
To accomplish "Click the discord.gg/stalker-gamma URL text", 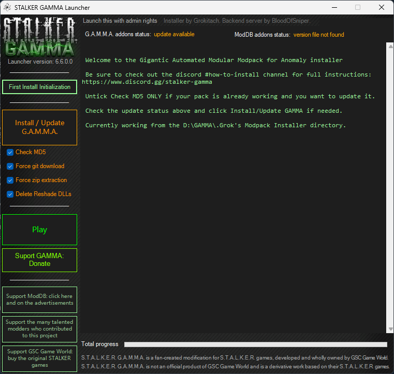I will pos(147,82).
